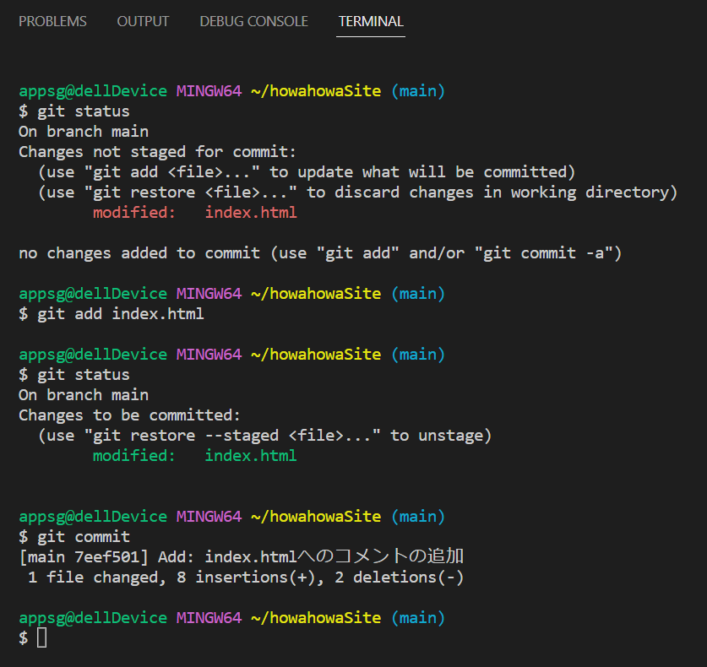Open the OUTPUT tab
707x667 pixels.
142,22
